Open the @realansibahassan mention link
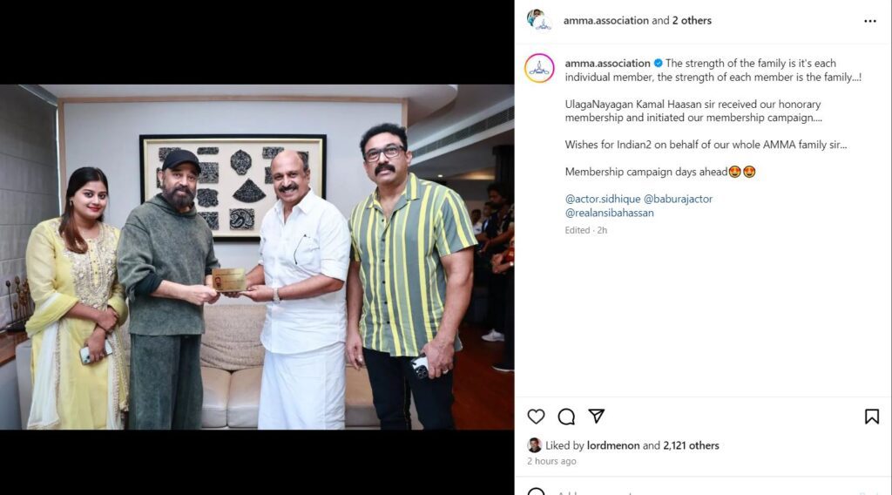The width and height of the screenshot is (892, 495). pos(609,213)
